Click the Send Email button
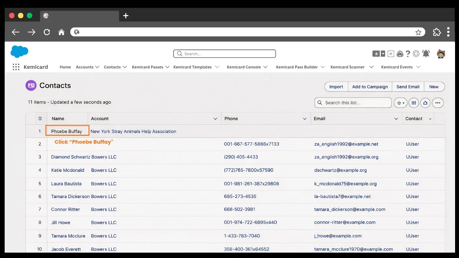 (408, 87)
